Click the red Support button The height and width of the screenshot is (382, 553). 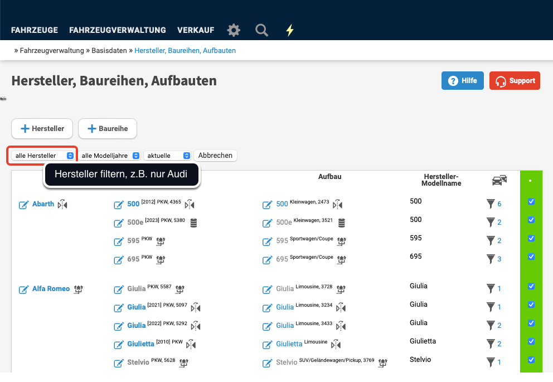[x=515, y=81]
